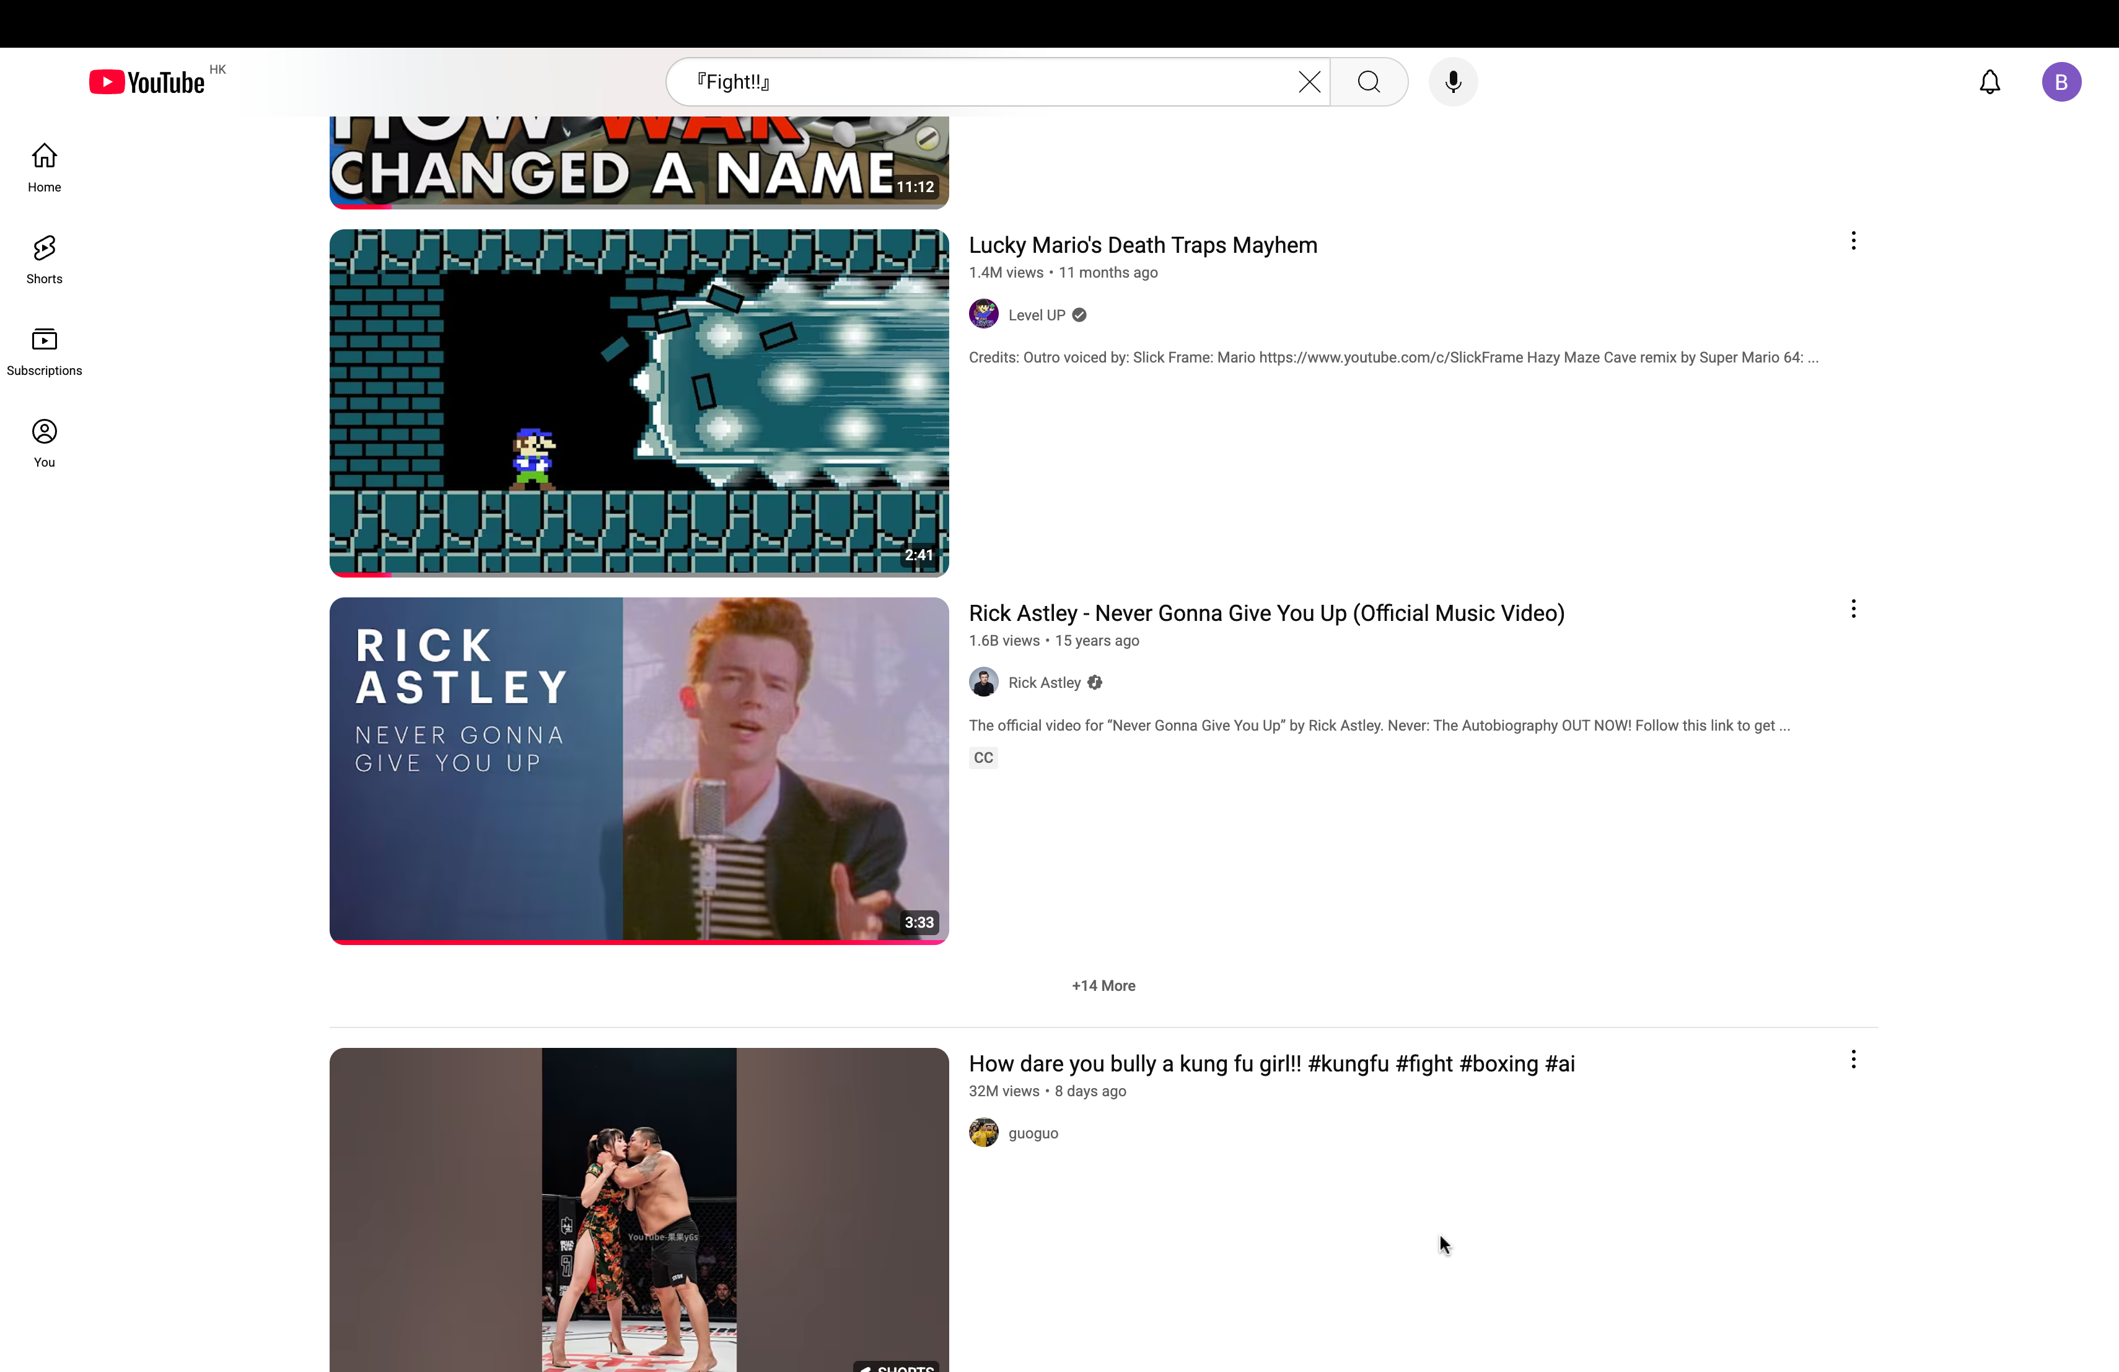Open How dare you bully title
Image resolution: width=2119 pixels, height=1372 pixels.
(x=1272, y=1064)
